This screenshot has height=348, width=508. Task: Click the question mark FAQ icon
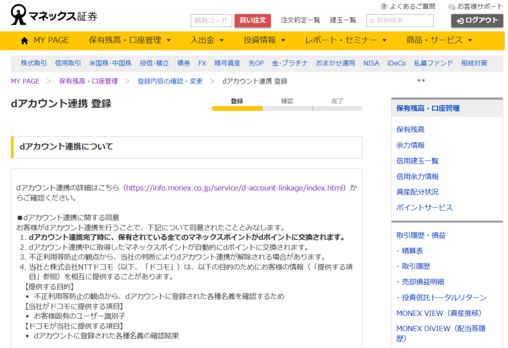pyautogui.click(x=383, y=6)
